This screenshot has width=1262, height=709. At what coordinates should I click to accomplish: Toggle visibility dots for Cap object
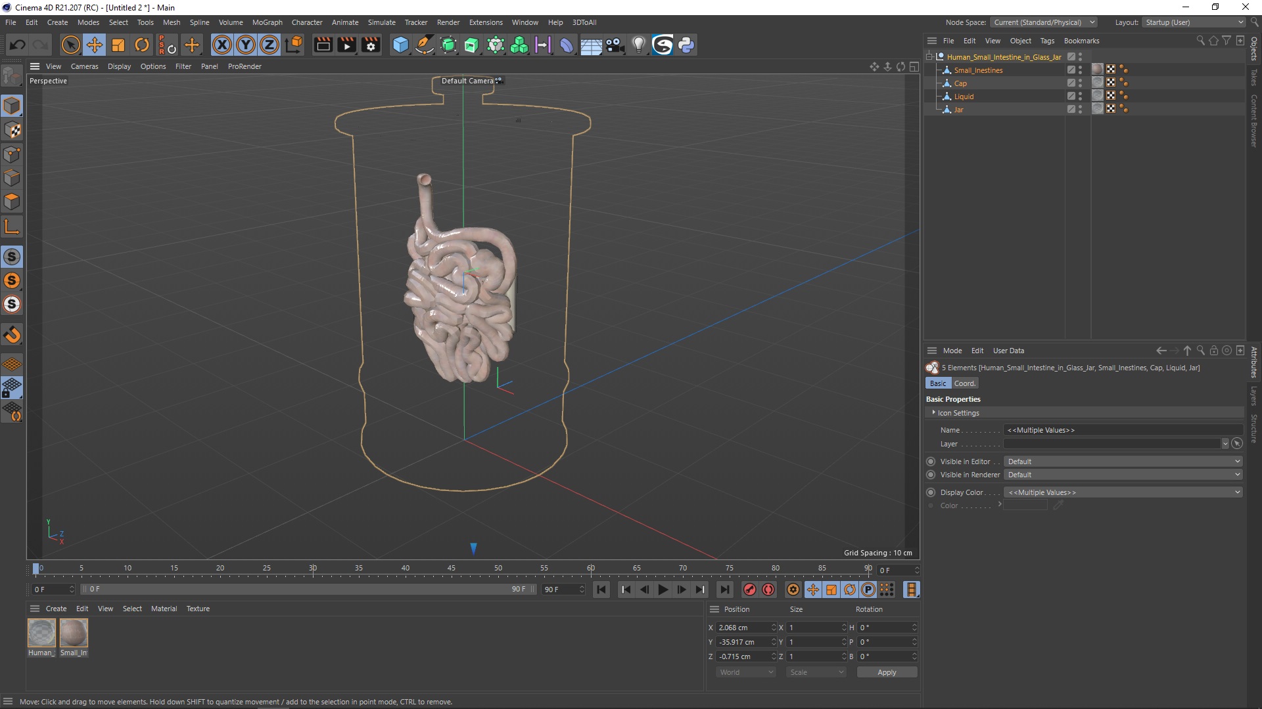(1080, 83)
